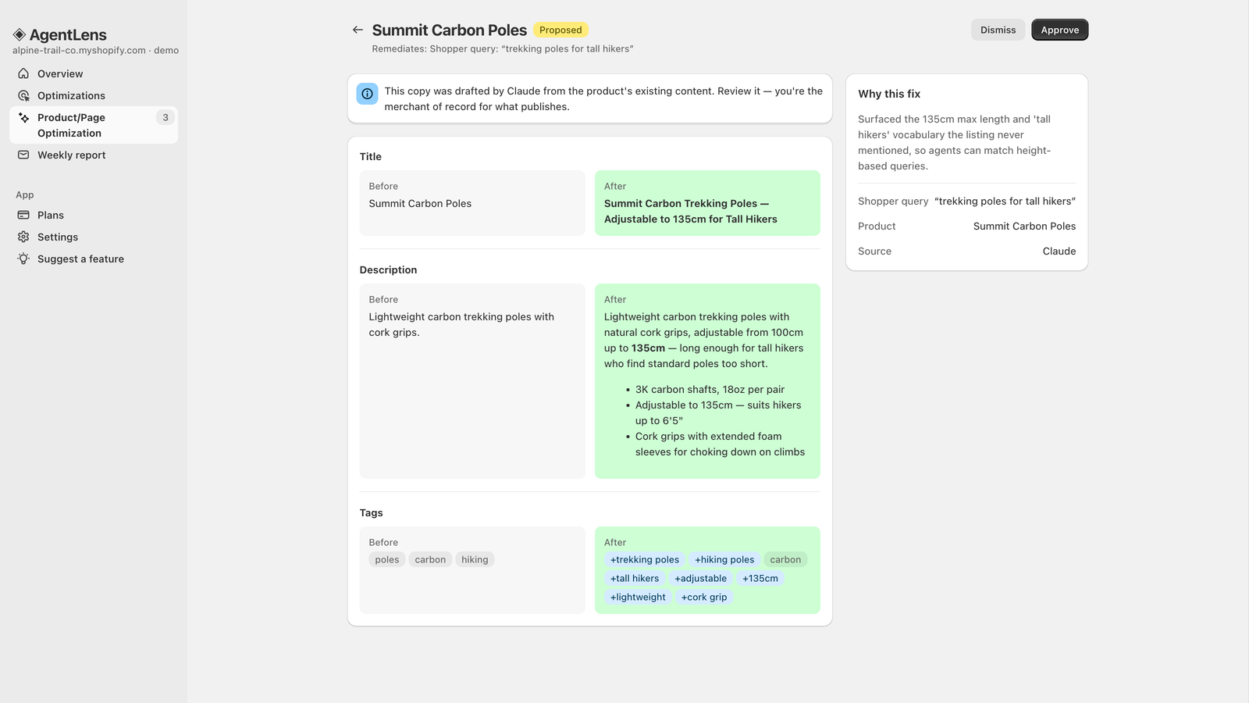This screenshot has height=703, width=1249.
Task: Click the '+tall hikers' tag chip
Action: 635,578
